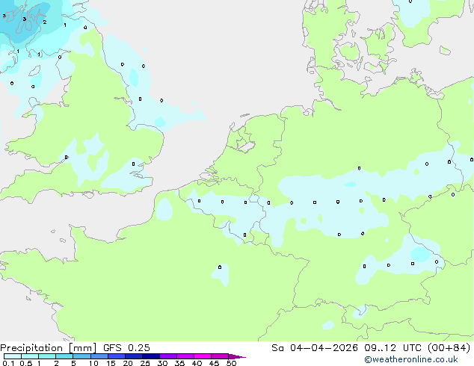Click the '50' legend scale label
474x366 pixels.
tap(231, 363)
